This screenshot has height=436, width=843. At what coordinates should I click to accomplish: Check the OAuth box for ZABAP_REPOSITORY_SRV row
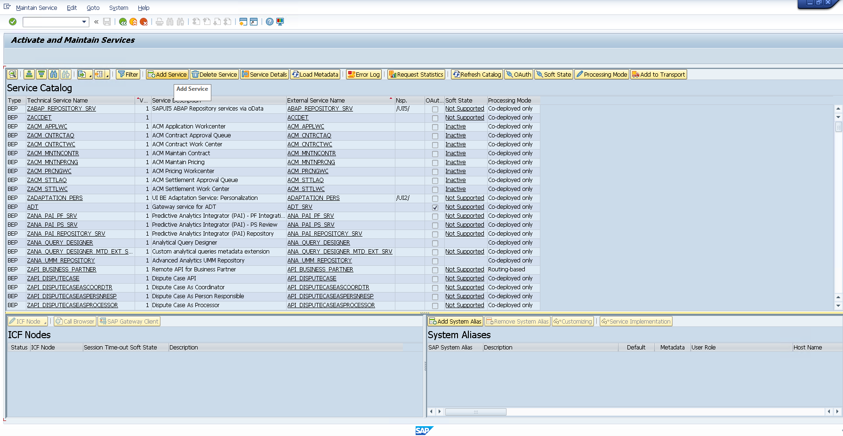435,109
